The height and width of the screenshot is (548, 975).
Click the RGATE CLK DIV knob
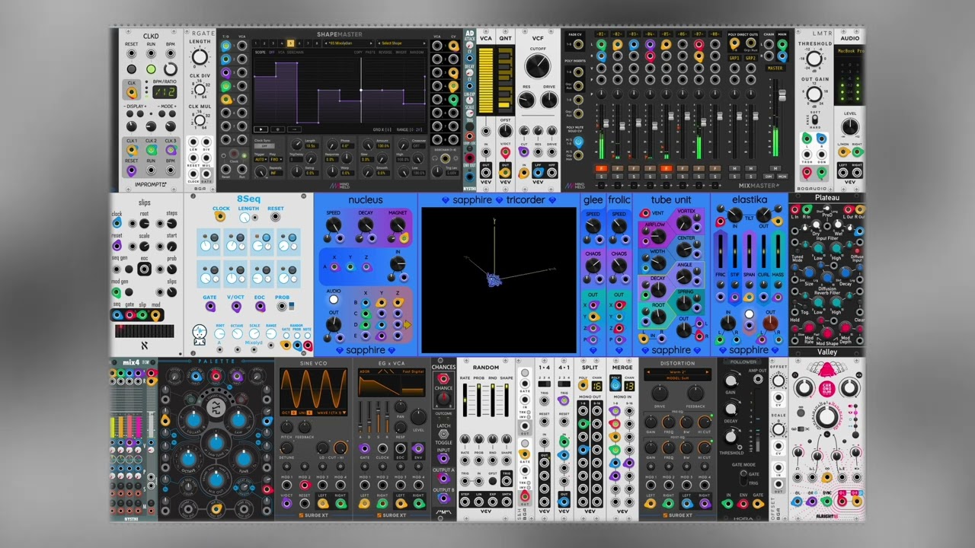pyautogui.click(x=200, y=90)
